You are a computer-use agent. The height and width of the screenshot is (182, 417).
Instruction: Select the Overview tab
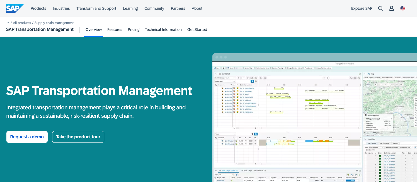pos(94,29)
